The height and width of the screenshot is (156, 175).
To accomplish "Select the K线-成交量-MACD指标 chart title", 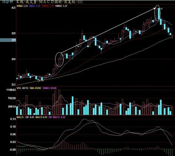I will (x=40, y=2).
